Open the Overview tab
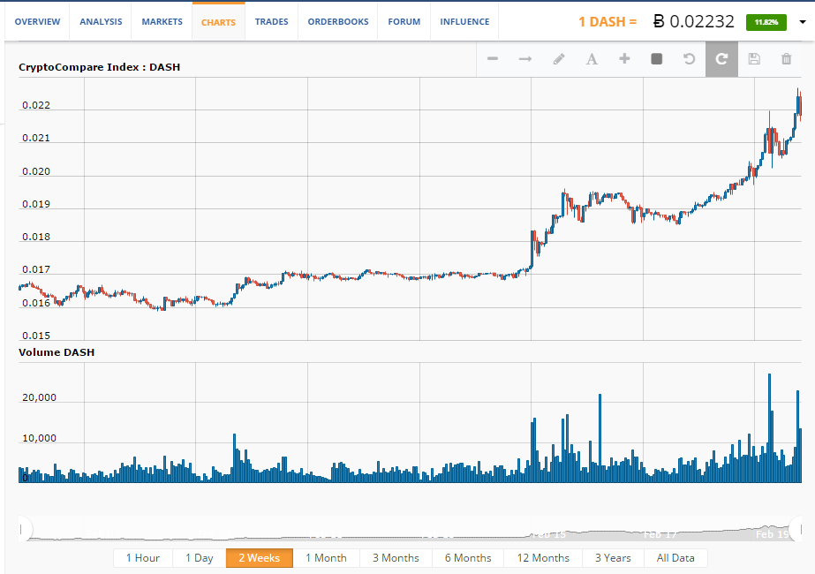This screenshot has width=815, height=574. pos(37,22)
